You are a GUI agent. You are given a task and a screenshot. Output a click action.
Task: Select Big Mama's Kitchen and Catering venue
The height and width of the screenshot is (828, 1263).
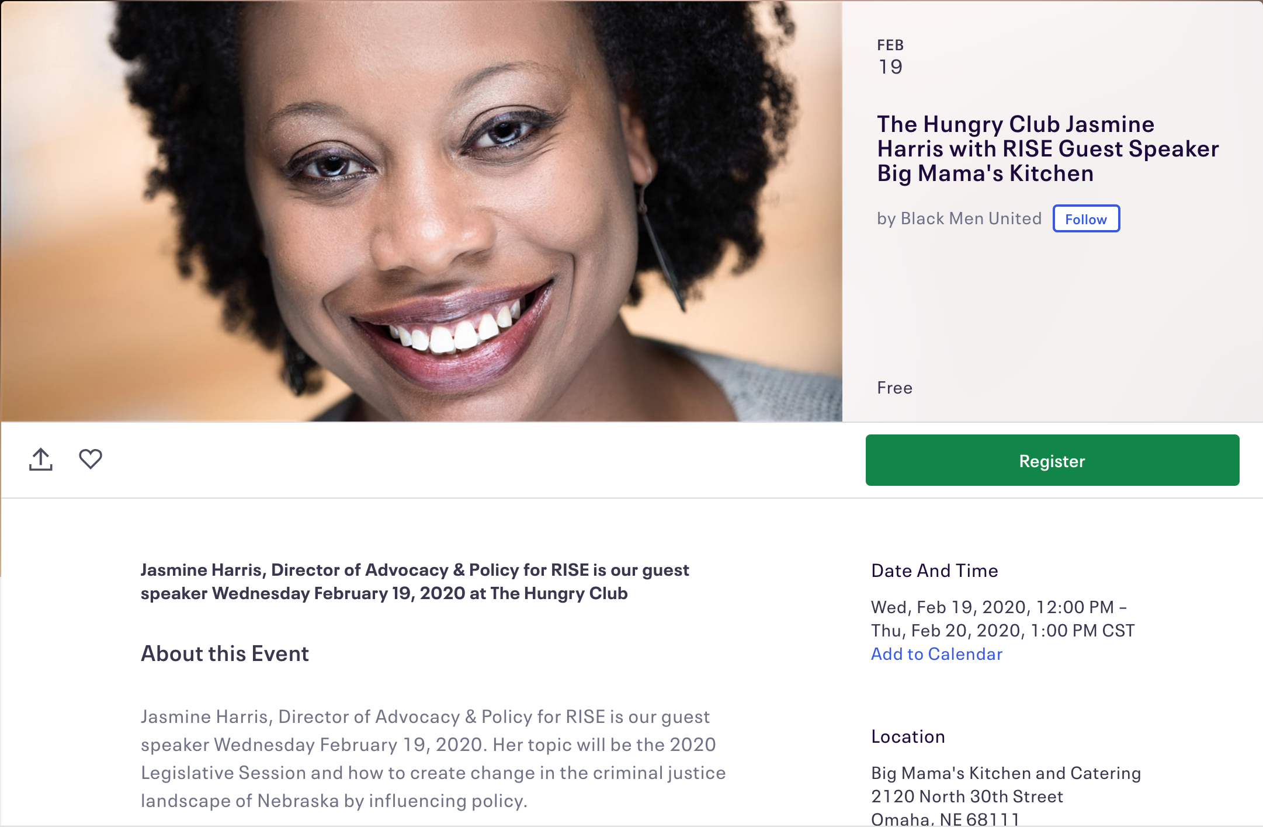[x=1005, y=773]
